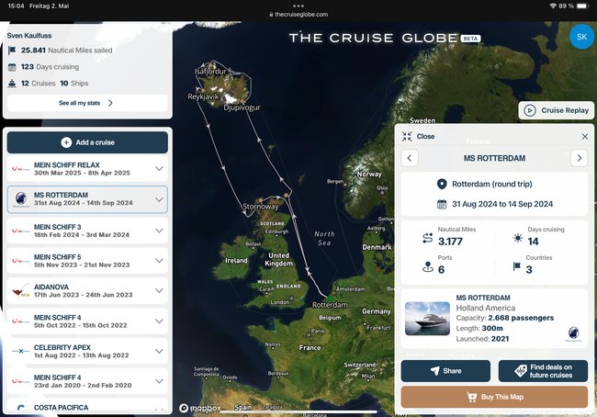
Task: Click the Celebrity Apex X logo
Action: [x=19, y=350]
